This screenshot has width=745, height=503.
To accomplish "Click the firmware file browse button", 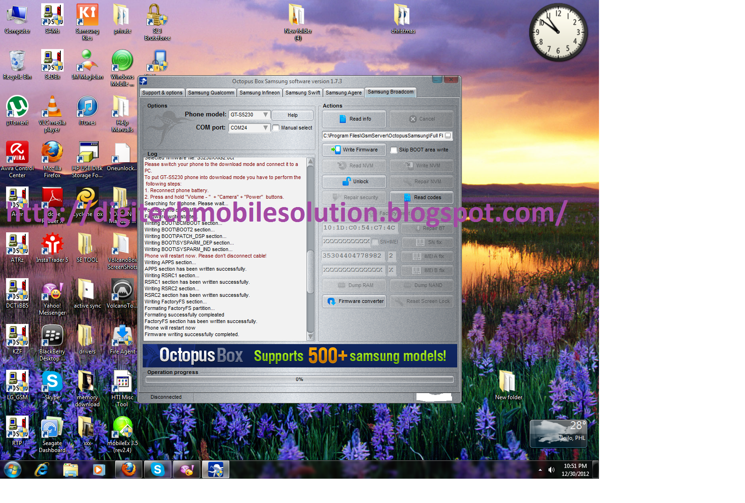I will pos(448,136).
